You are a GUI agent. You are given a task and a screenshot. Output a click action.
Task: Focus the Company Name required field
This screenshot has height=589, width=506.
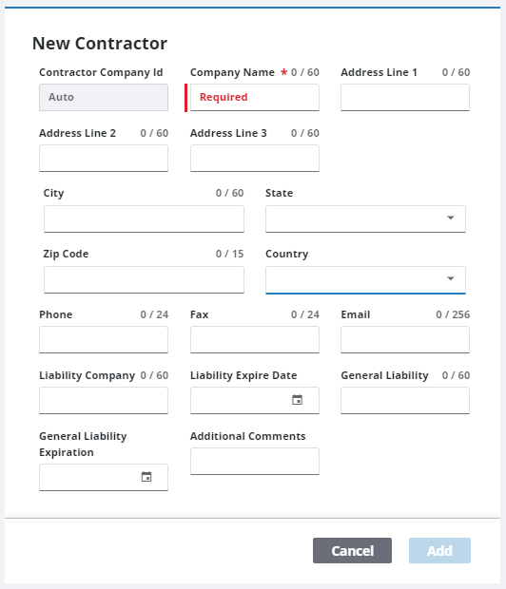point(255,97)
